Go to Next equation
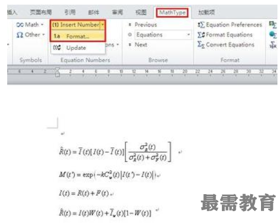This screenshot has height=223, width=279. tap(138, 45)
